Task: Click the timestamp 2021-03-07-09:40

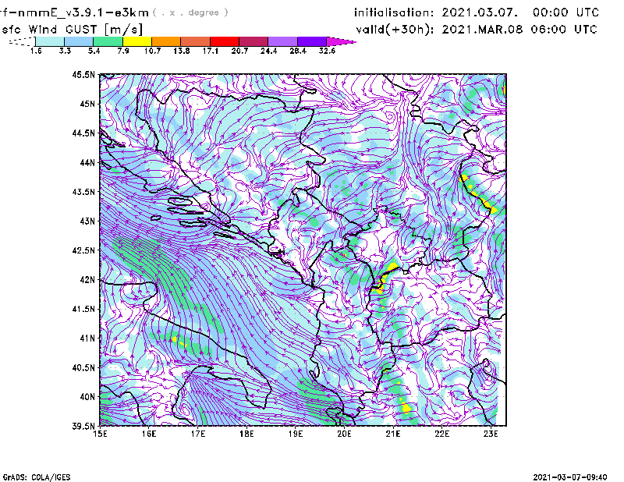Action: tap(570, 477)
